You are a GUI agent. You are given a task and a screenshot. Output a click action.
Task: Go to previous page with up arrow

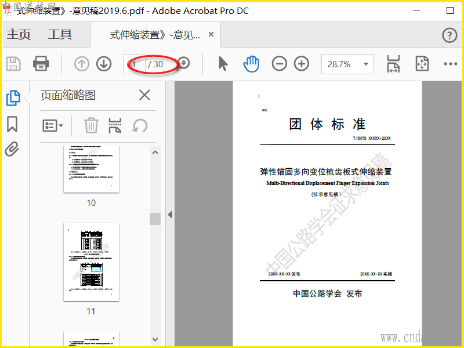click(x=82, y=64)
